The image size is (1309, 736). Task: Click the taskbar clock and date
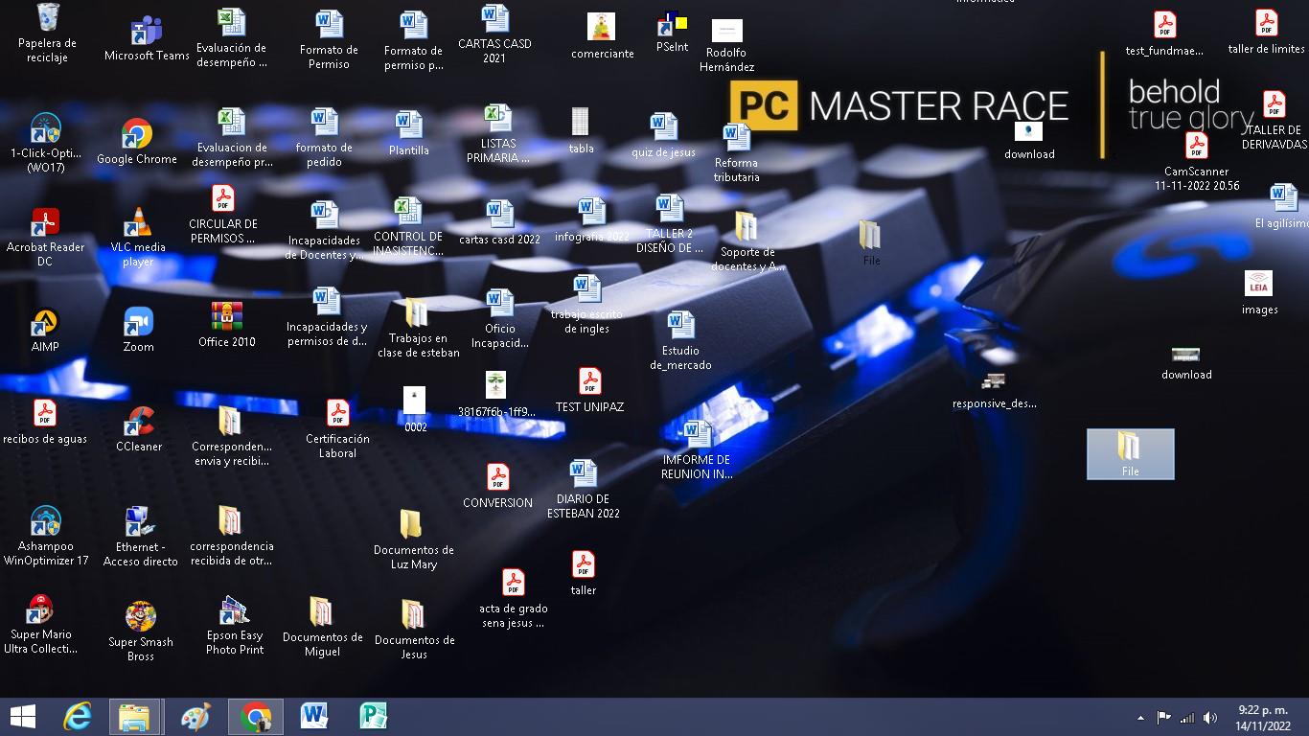(1262, 718)
